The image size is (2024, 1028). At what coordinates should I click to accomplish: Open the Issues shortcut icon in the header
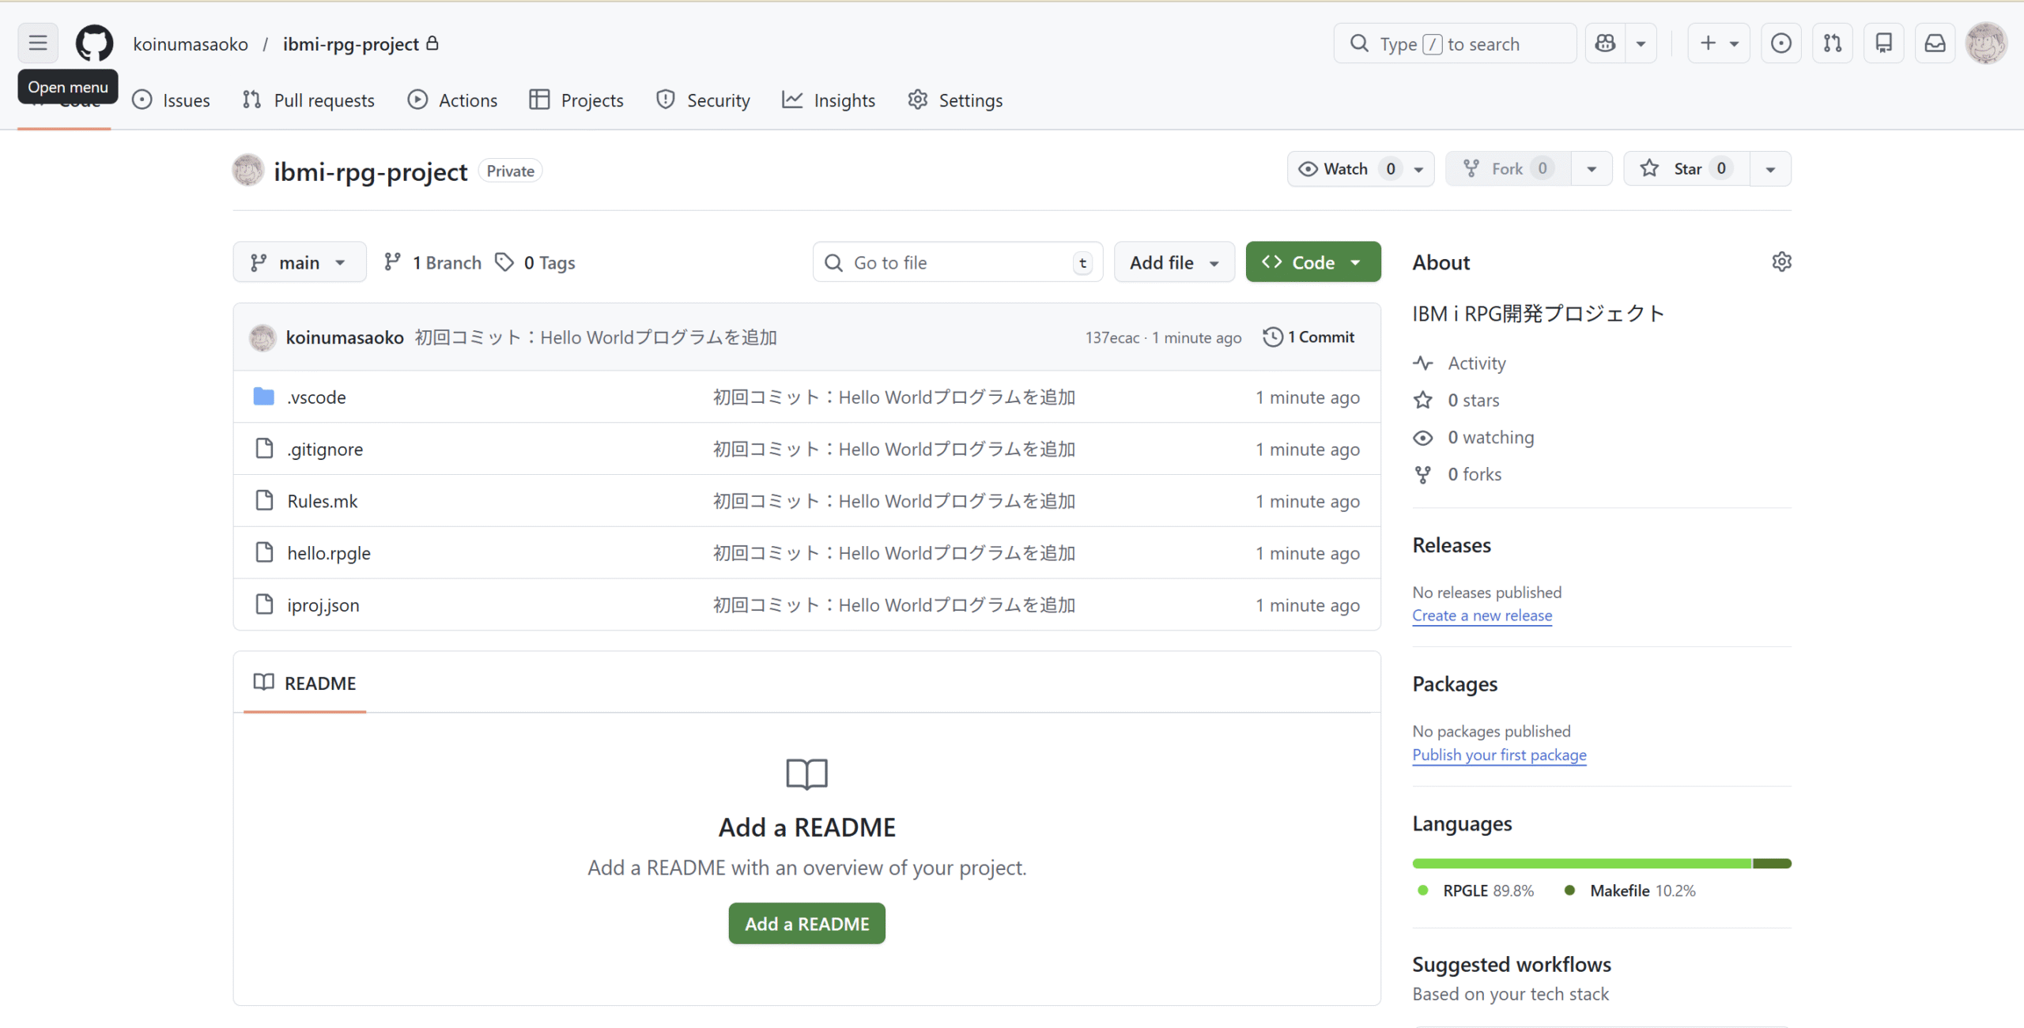click(x=1780, y=43)
